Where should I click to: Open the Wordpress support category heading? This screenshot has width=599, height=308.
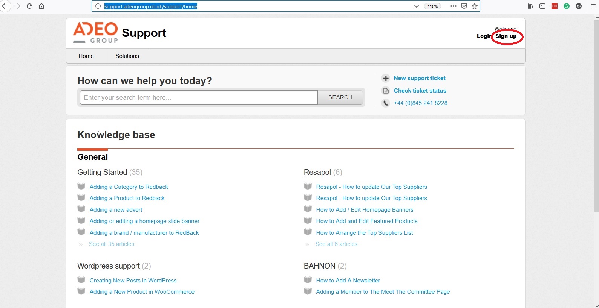pyautogui.click(x=109, y=266)
